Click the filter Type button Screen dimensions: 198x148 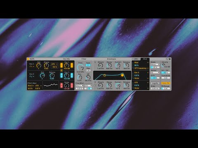[88, 65]
